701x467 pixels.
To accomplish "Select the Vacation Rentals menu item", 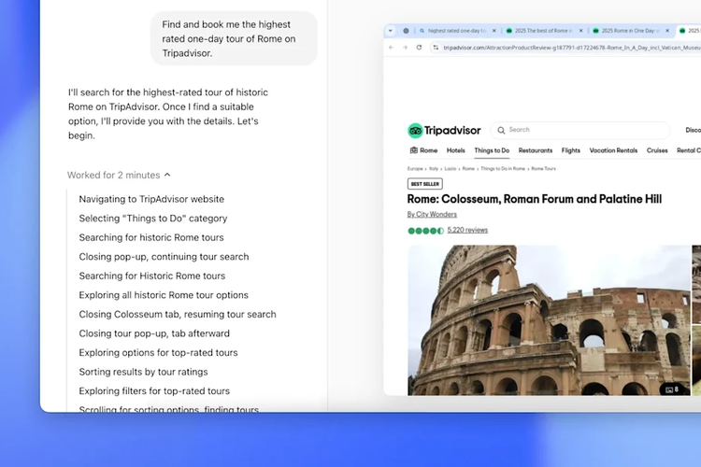I will [x=613, y=150].
